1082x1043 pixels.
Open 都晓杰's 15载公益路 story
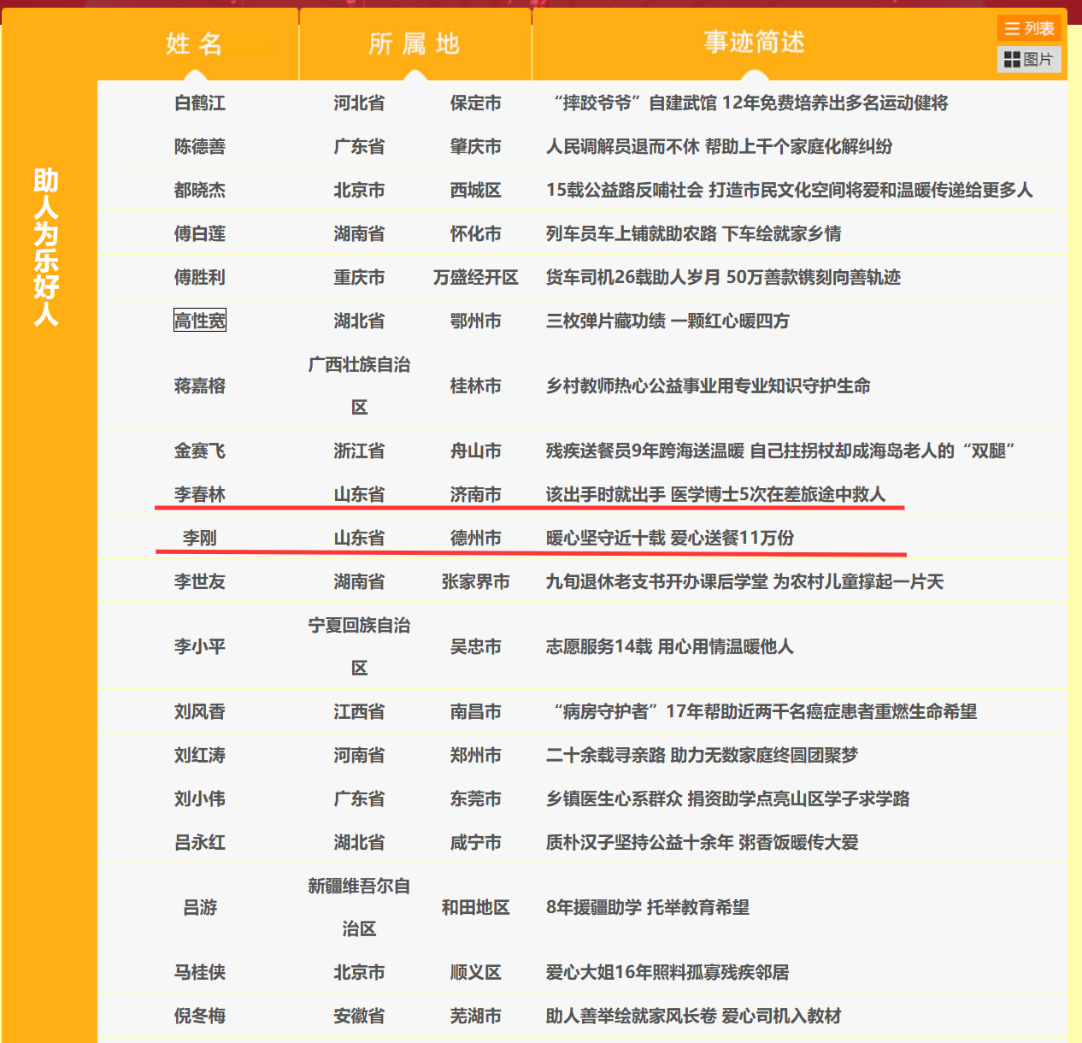[789, 190]
